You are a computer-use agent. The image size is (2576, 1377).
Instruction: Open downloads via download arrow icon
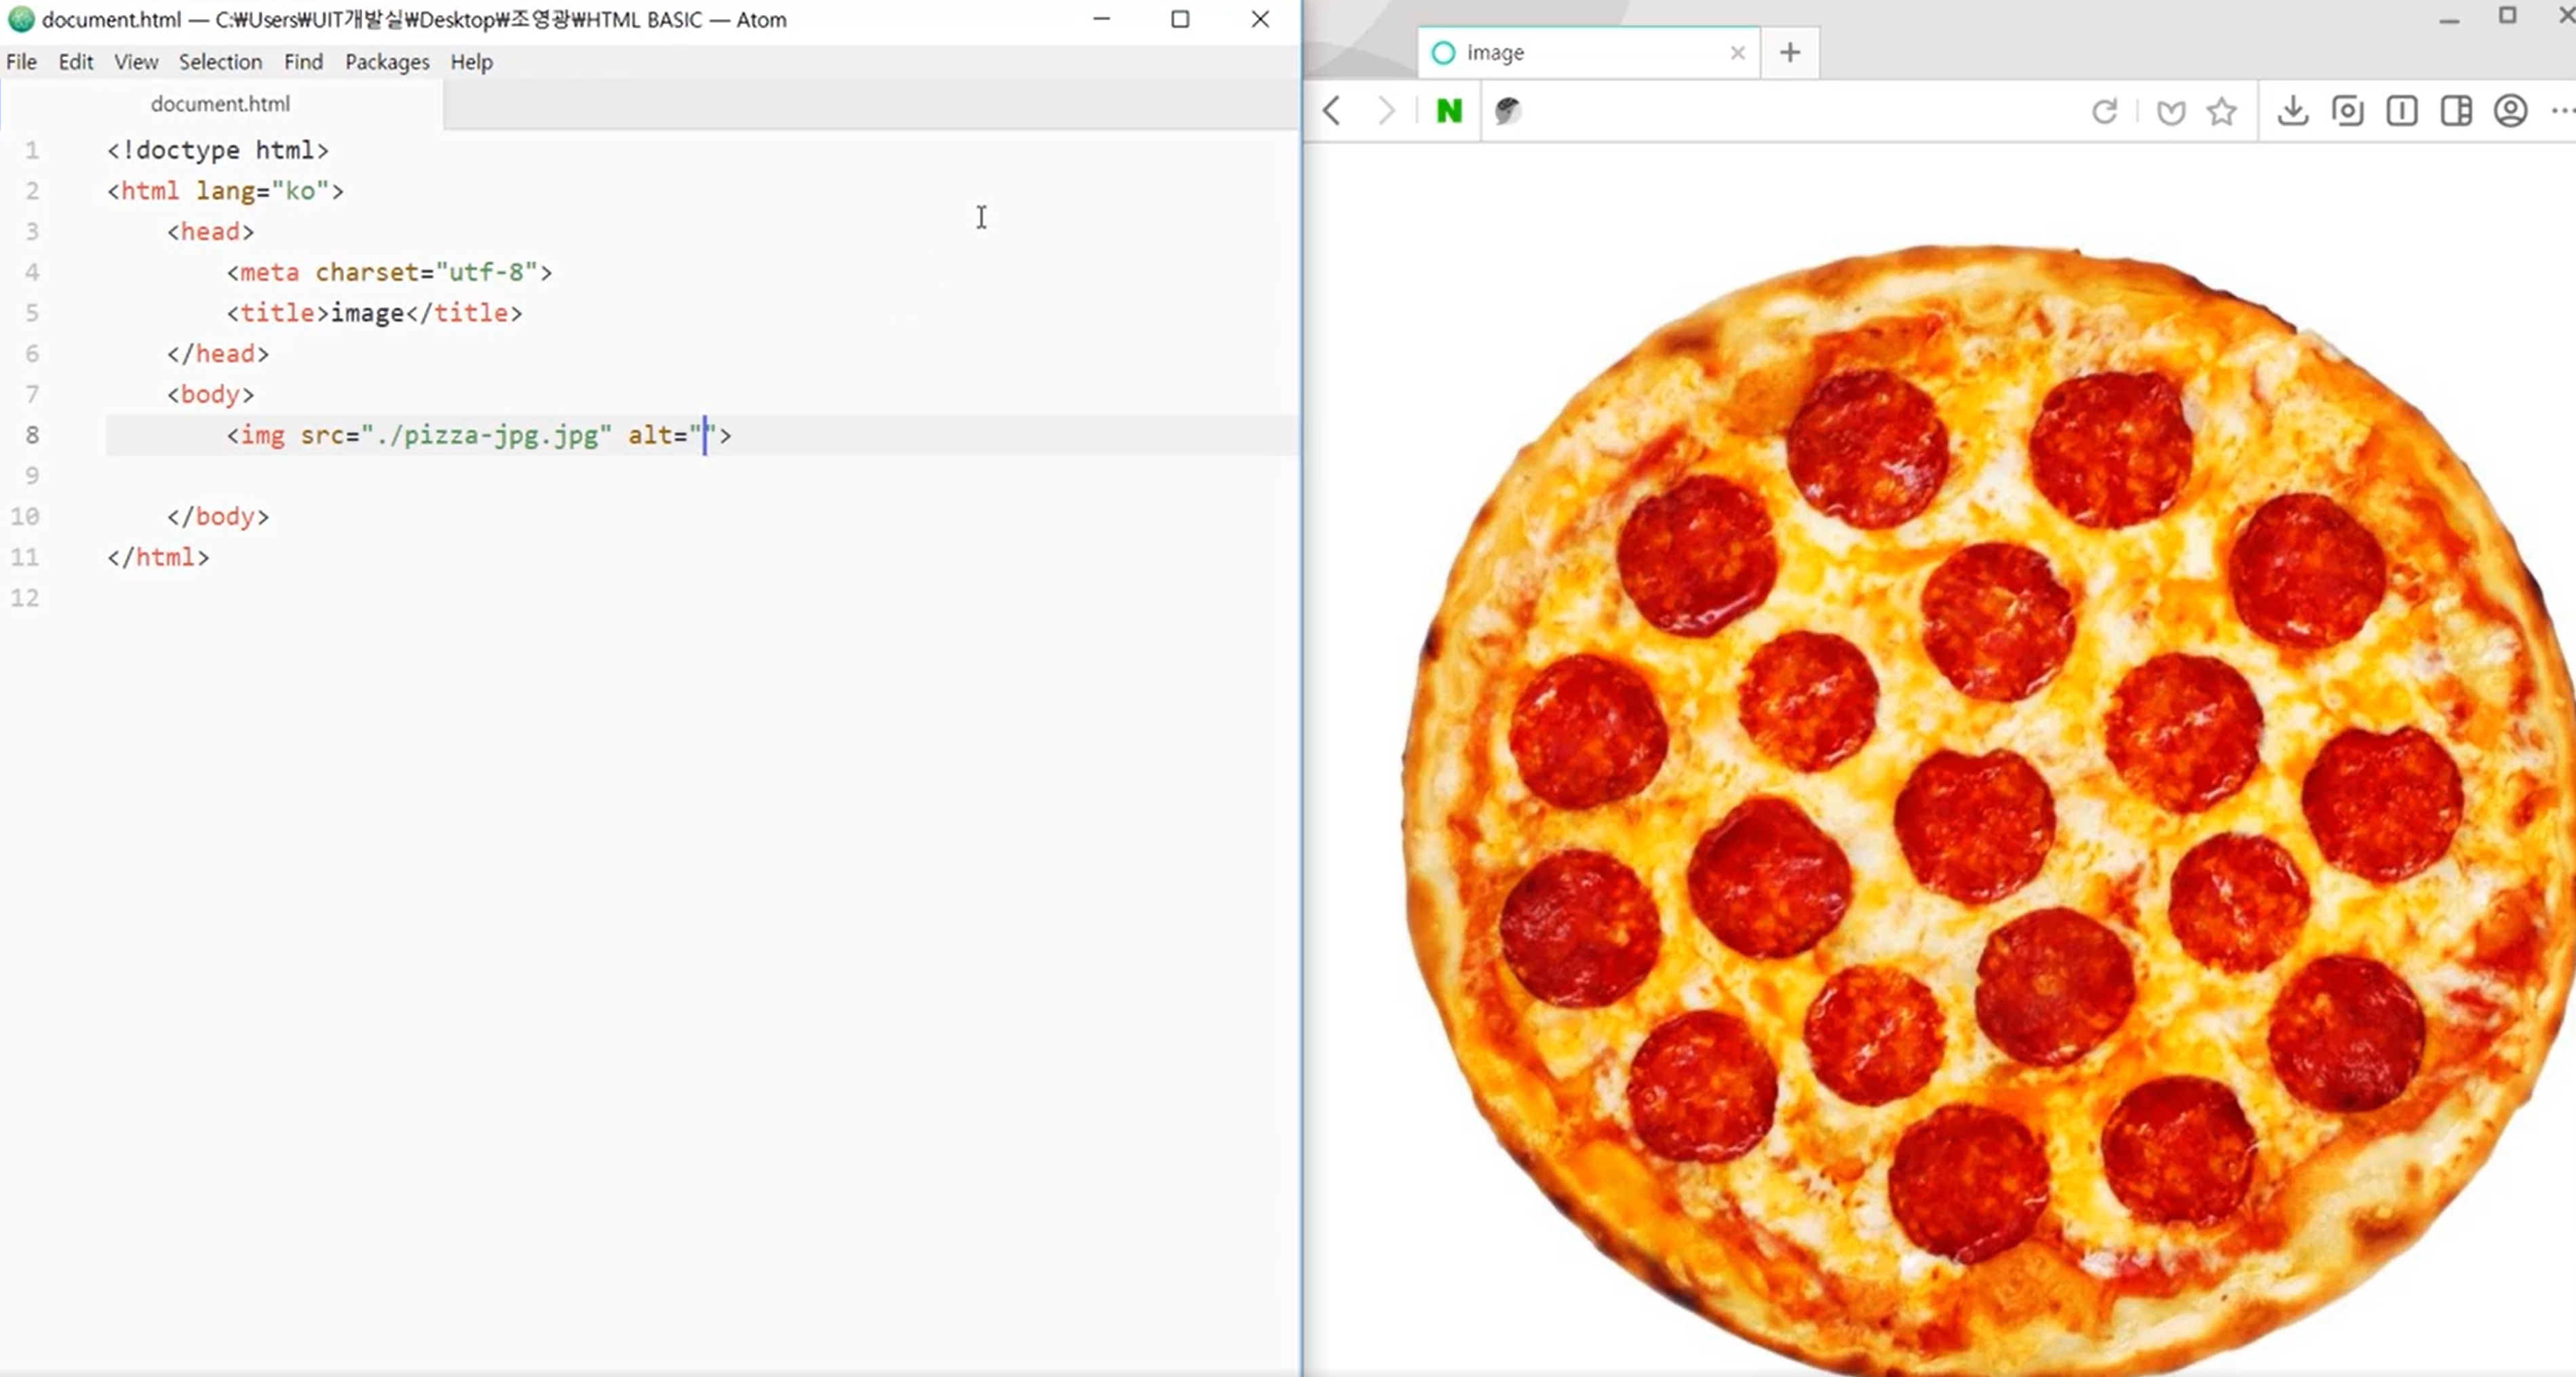[x=2293, y=110]
